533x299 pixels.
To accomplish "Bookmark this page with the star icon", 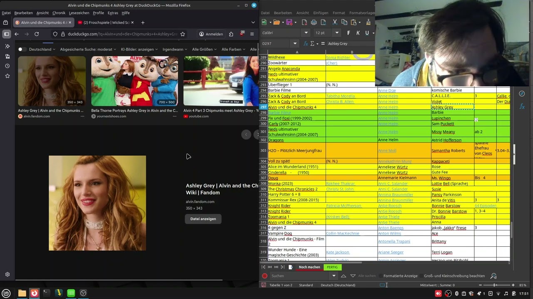I will click(182, 34).
